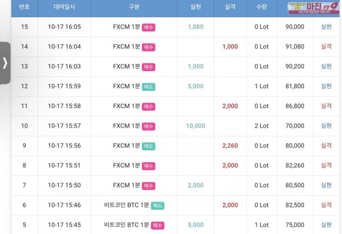Screen dimensions: 342x234
Task: Select the date 10-17 15:56
Action: pyautogui.click(x=64, y=146)
